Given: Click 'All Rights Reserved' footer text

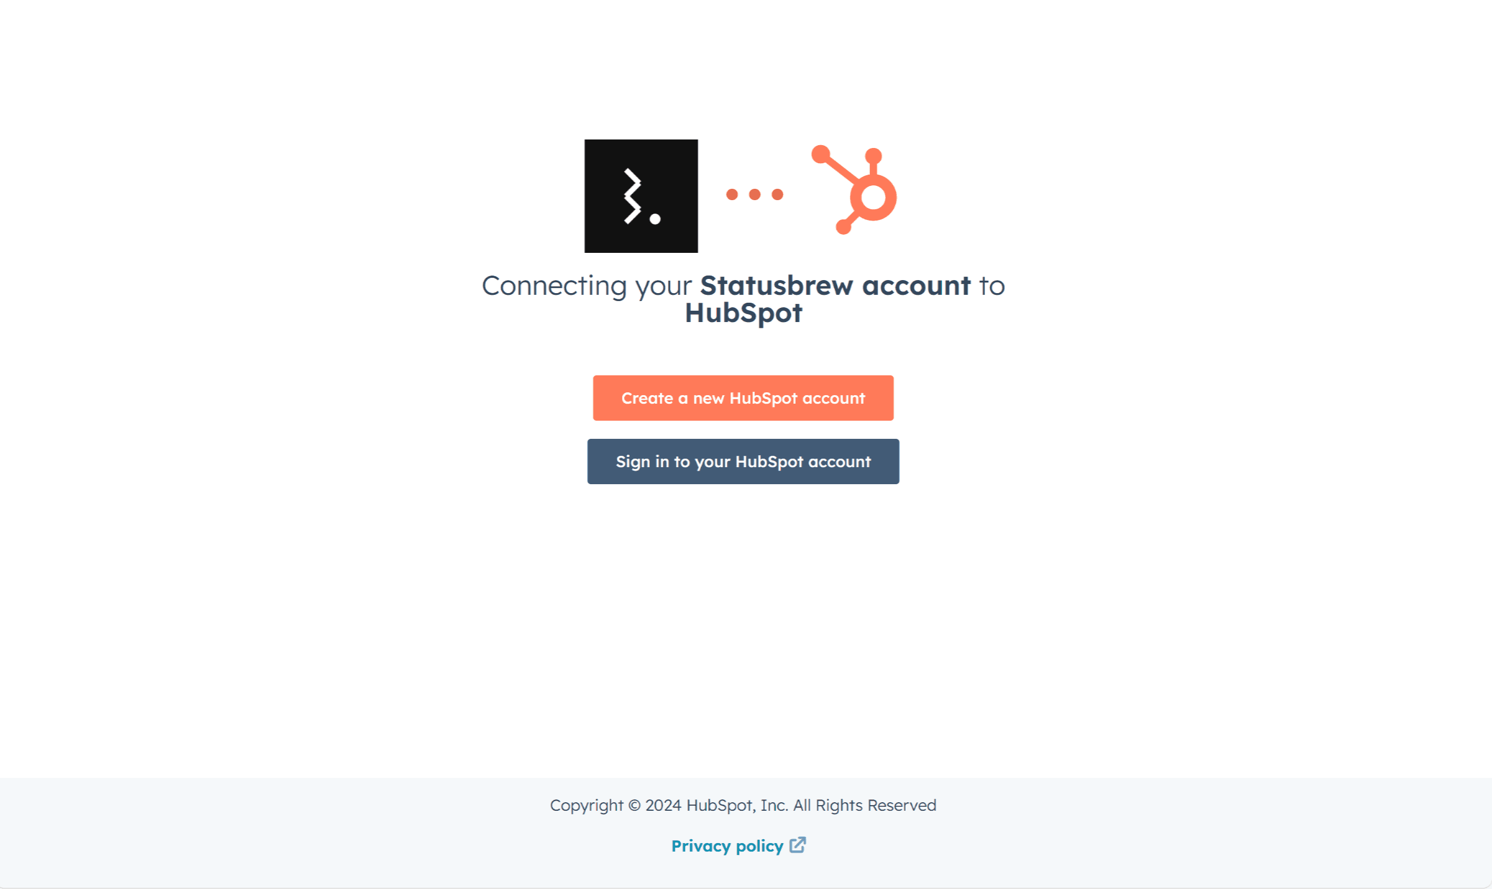Looking at the screenshot, I should coord(865,805).
